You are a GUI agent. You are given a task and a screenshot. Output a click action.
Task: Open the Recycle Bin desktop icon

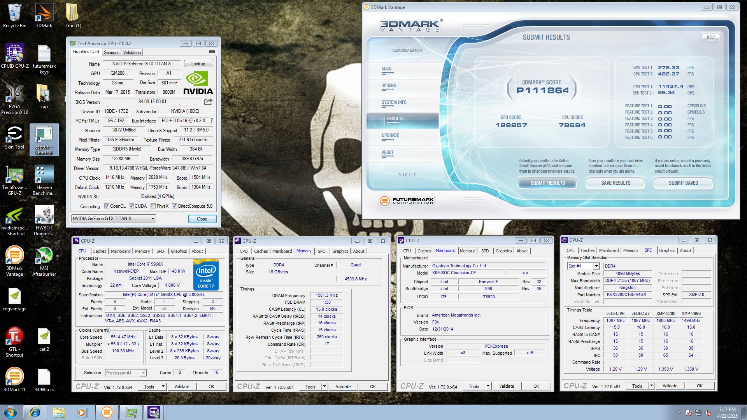click(x=15, y=16)
